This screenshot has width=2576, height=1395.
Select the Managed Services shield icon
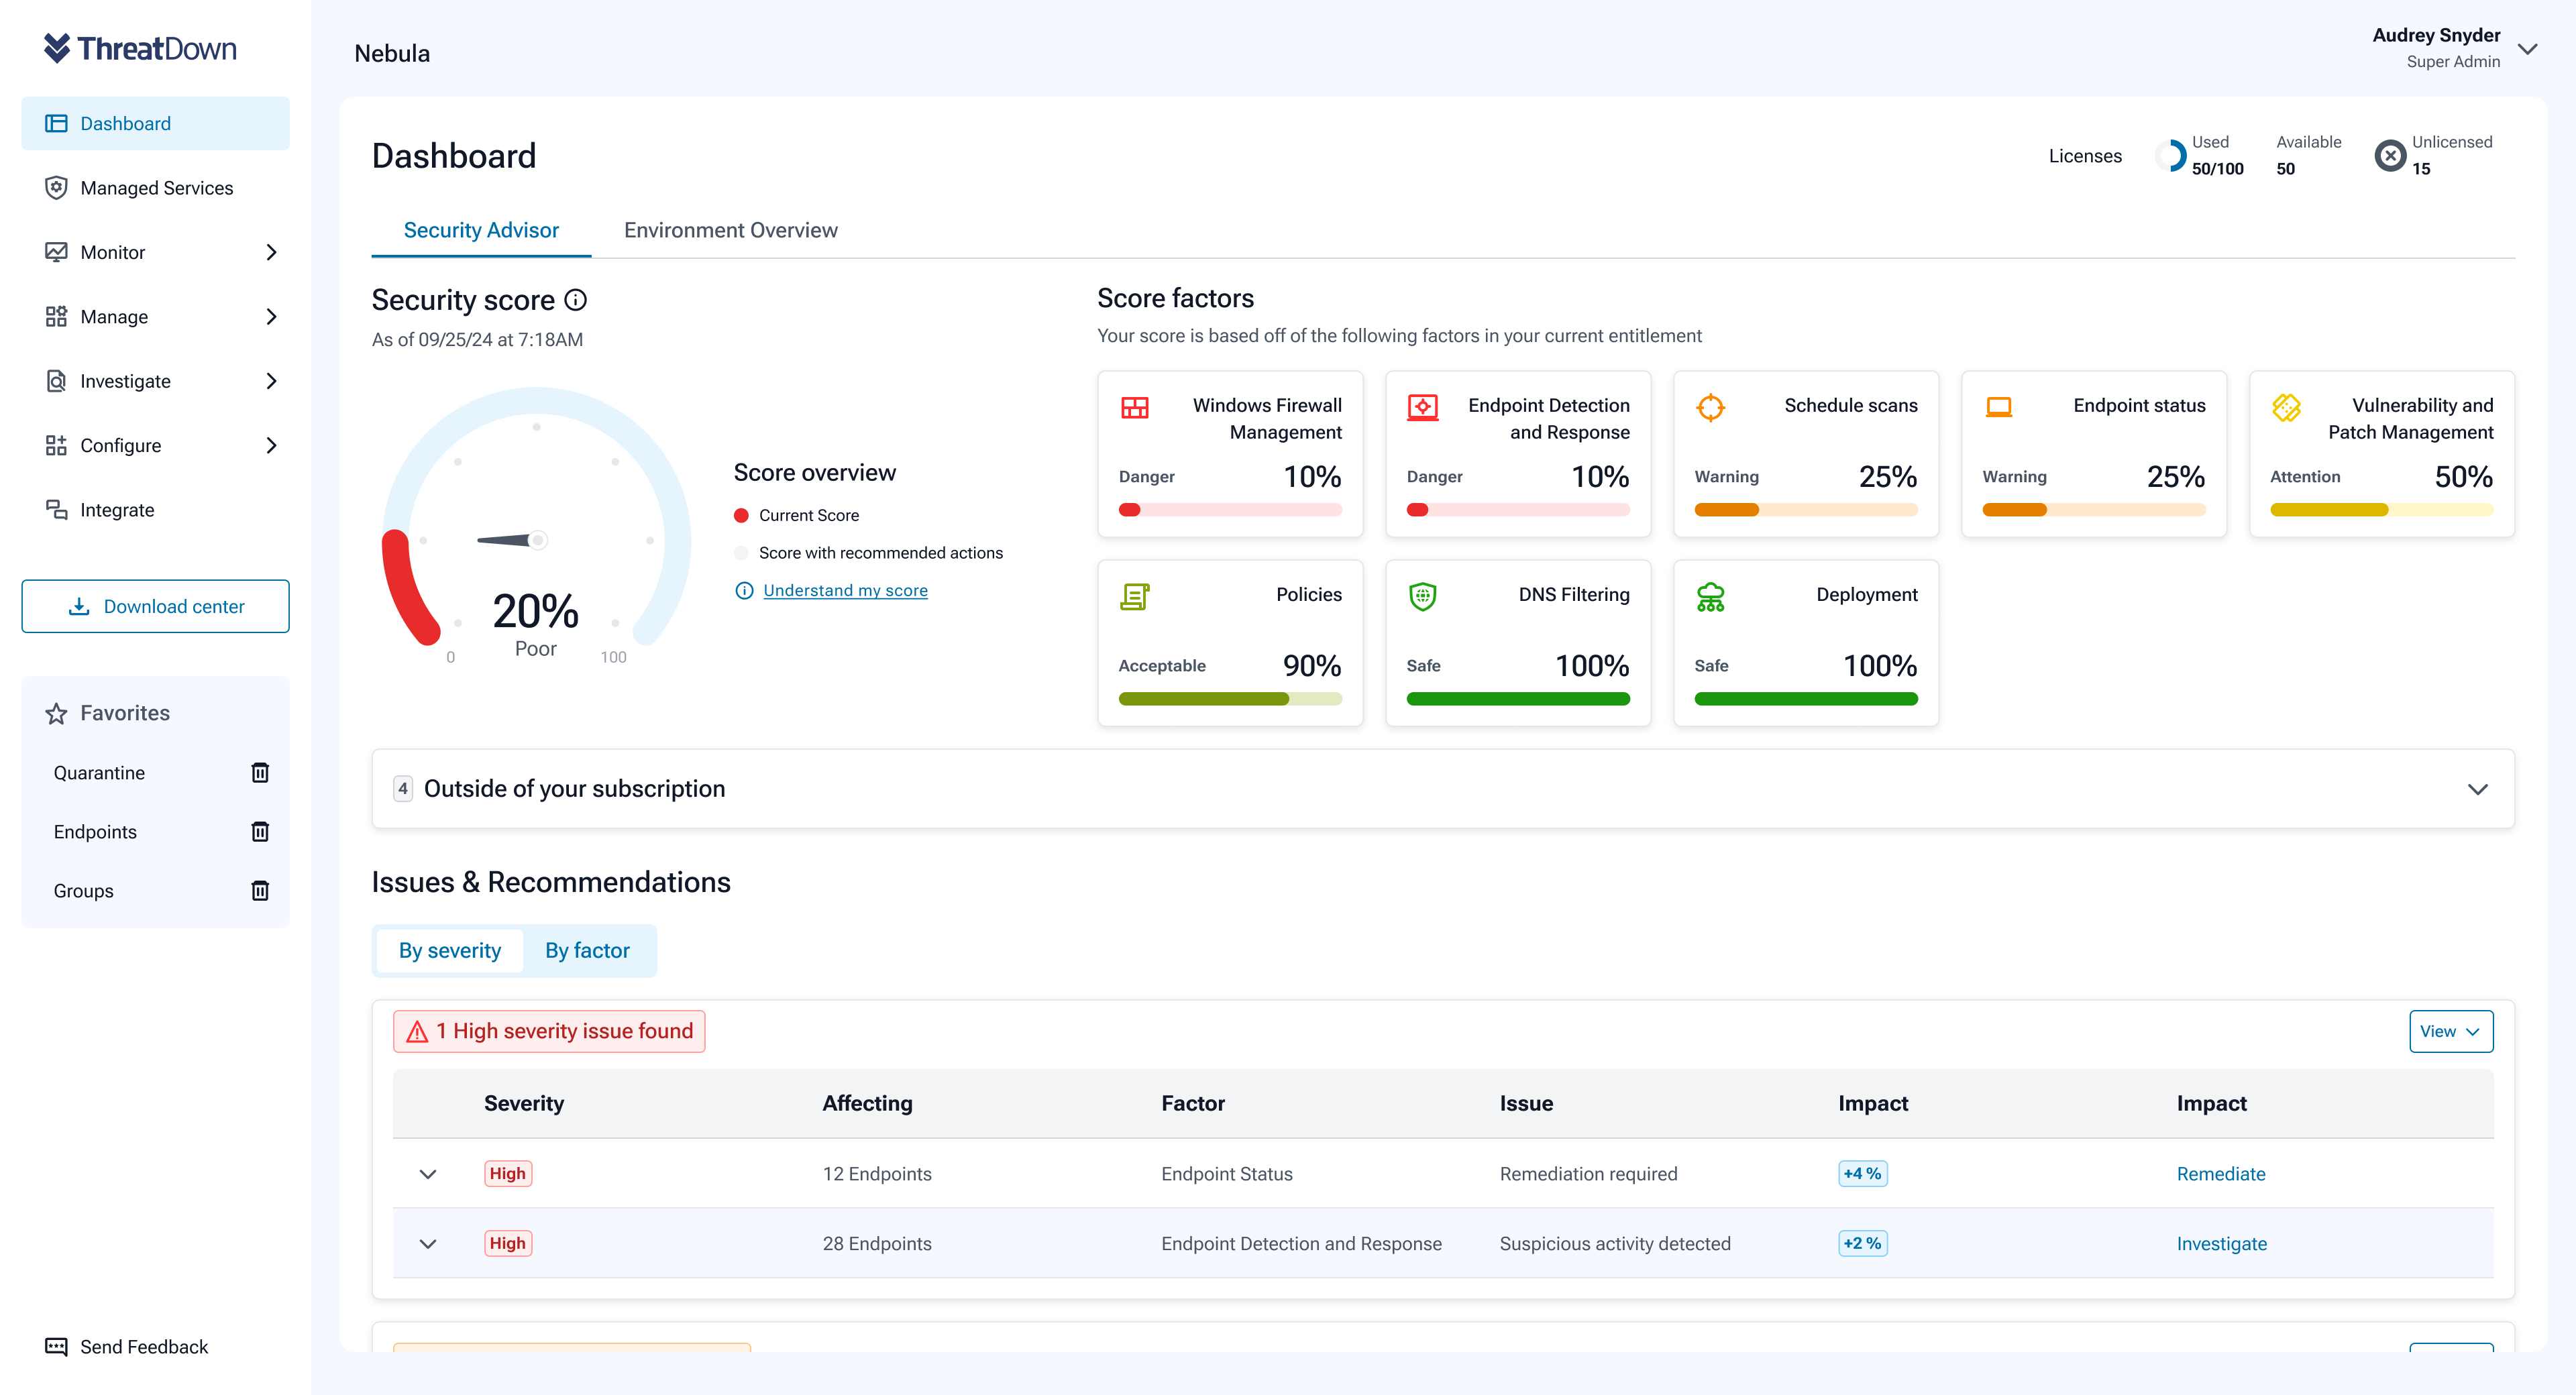55,187
